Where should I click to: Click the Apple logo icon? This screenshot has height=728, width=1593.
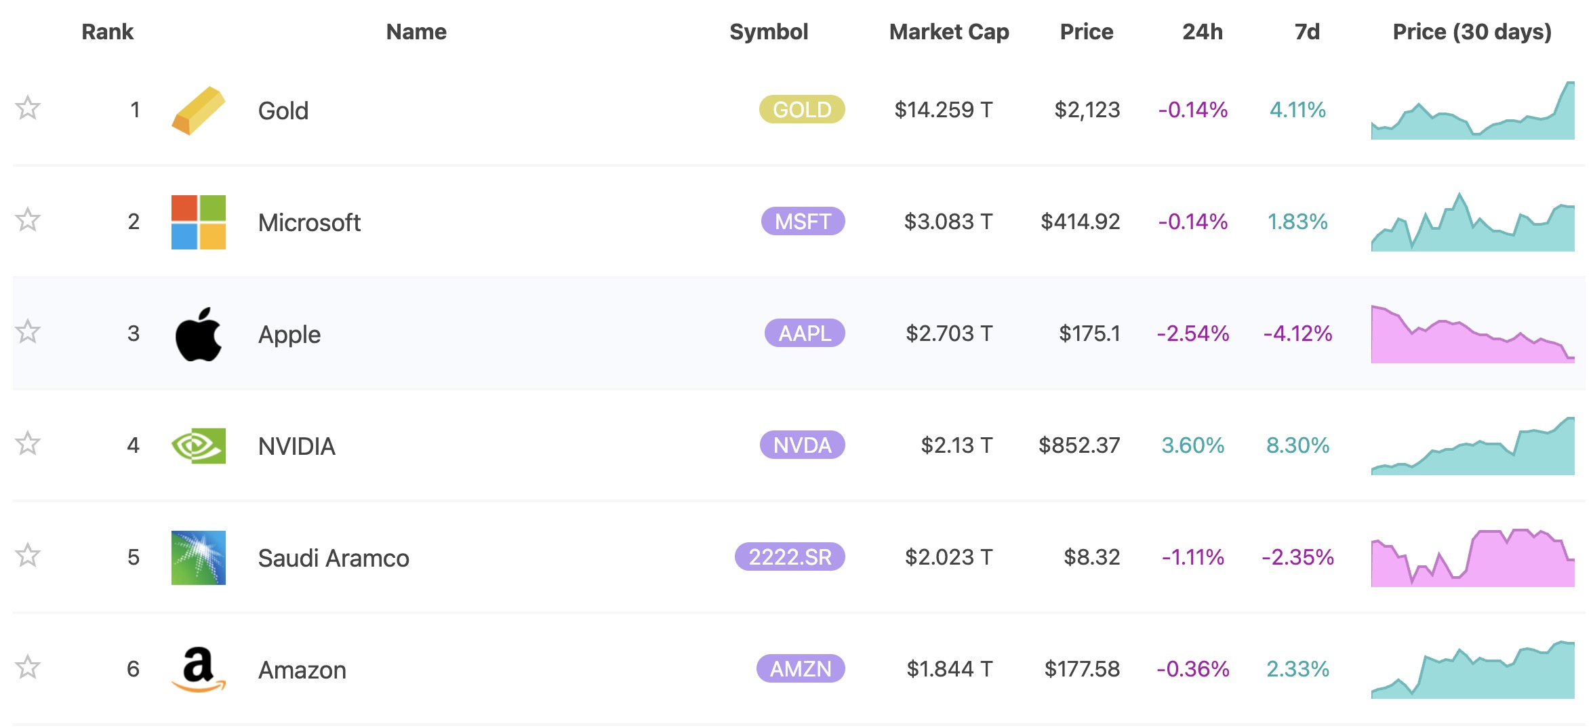pos(198,334)
